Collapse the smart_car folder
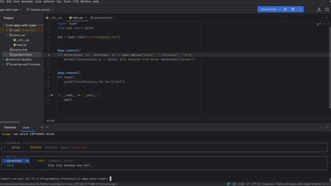Image resolution: width=331 pixels, height=186 pixels. click(x=7, y=35)
